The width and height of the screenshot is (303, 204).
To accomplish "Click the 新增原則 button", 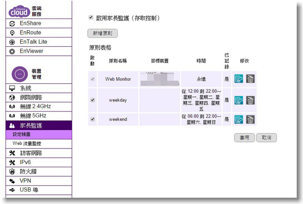I will pyautogui.click(x=103, y=33).
